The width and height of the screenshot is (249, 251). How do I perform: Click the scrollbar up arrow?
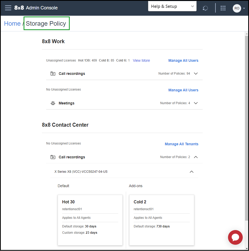(x=247, y=34)
